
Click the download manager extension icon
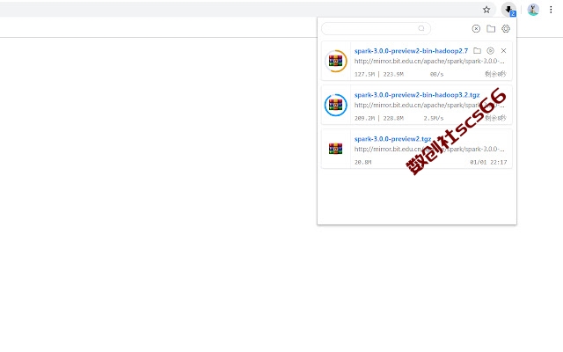coord(509,10)
